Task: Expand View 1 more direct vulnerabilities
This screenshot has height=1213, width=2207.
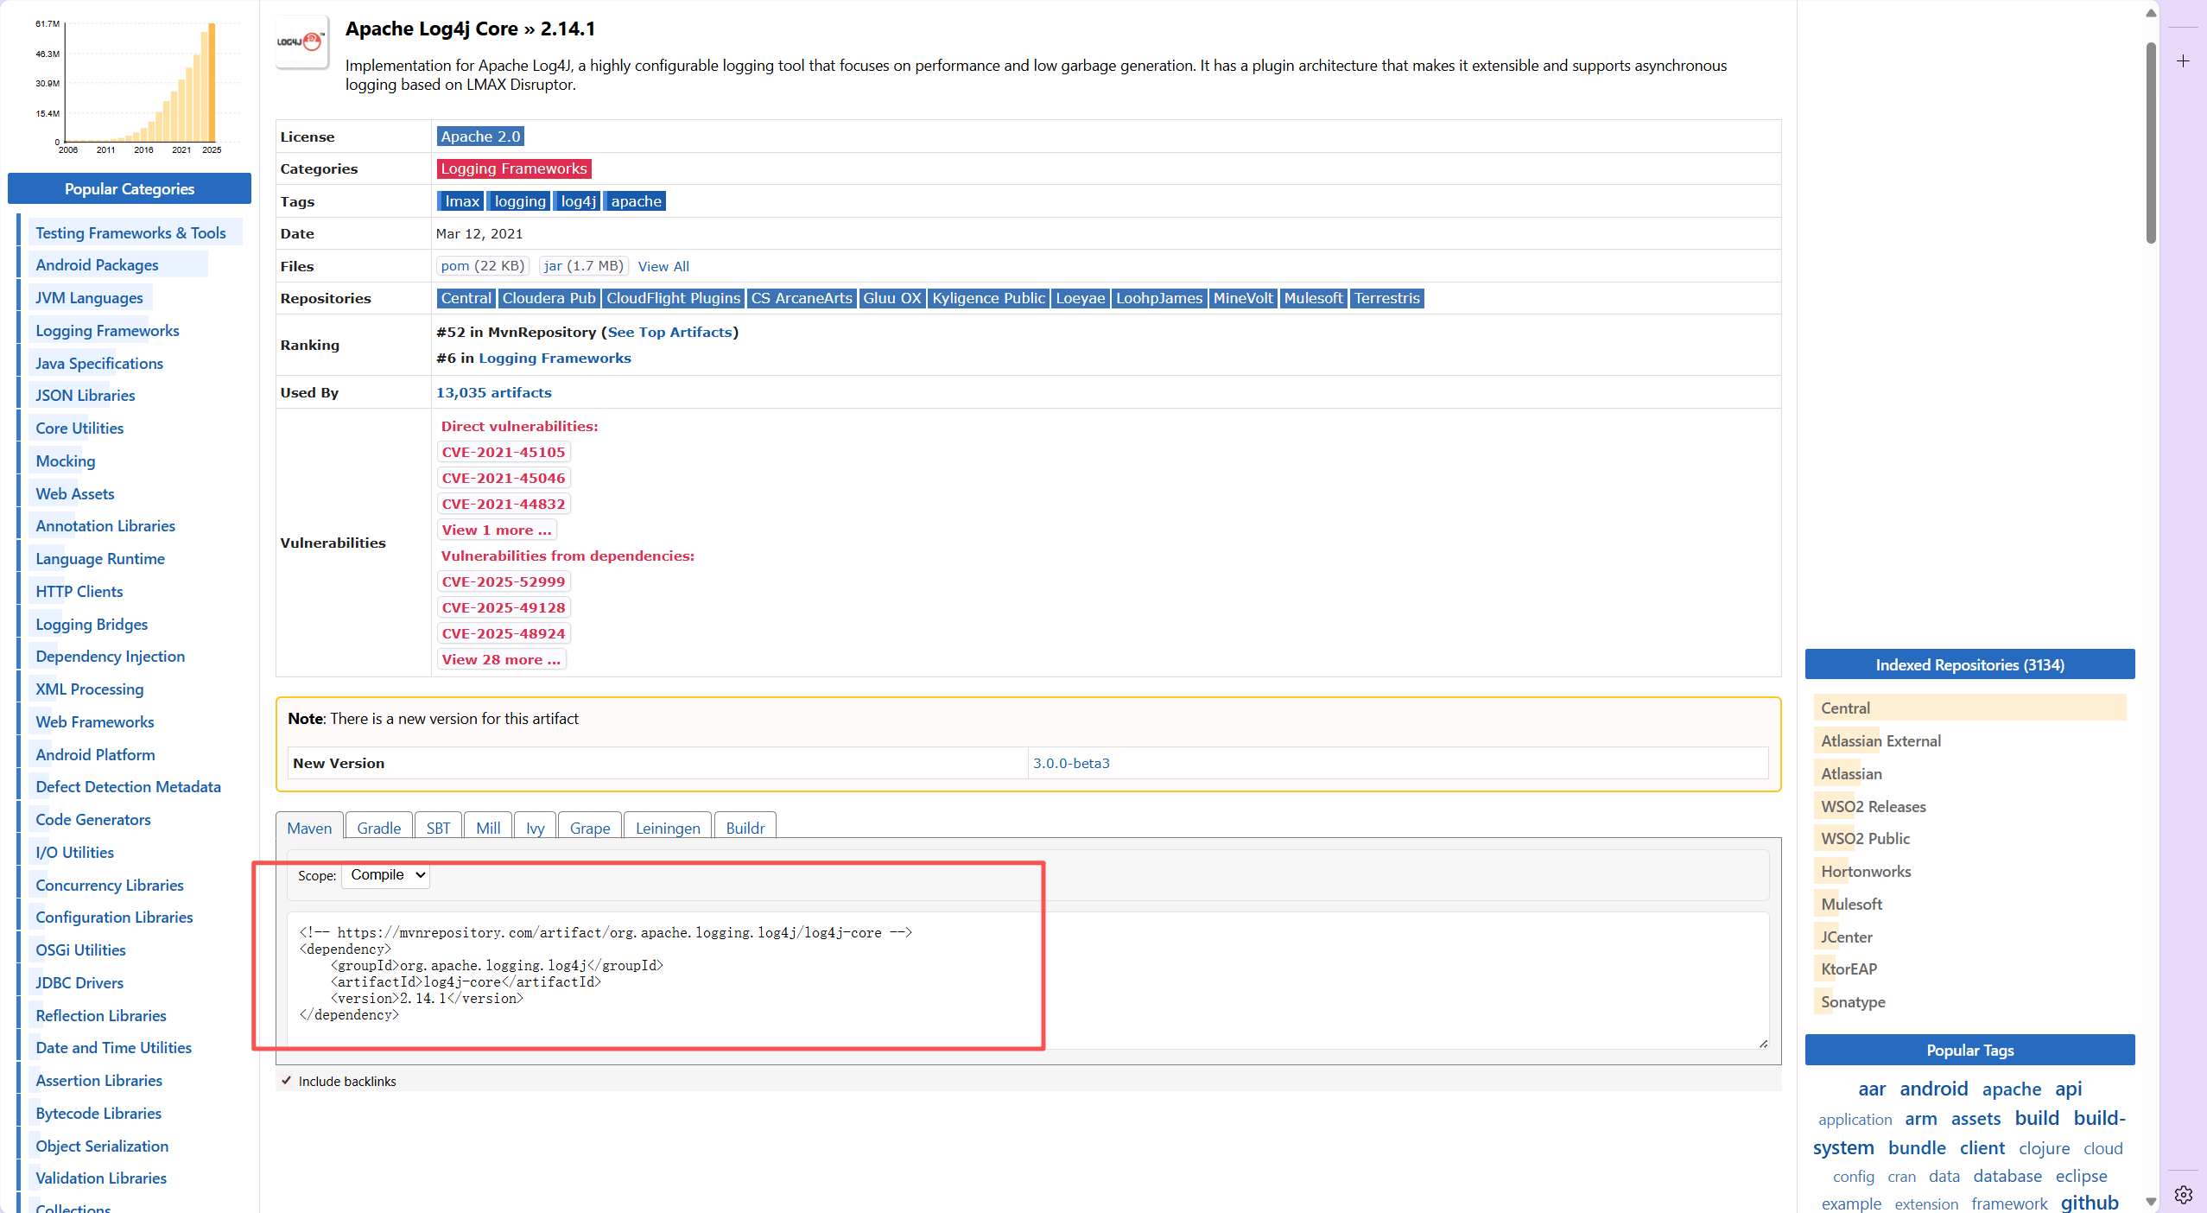Action: pos(496,530)
